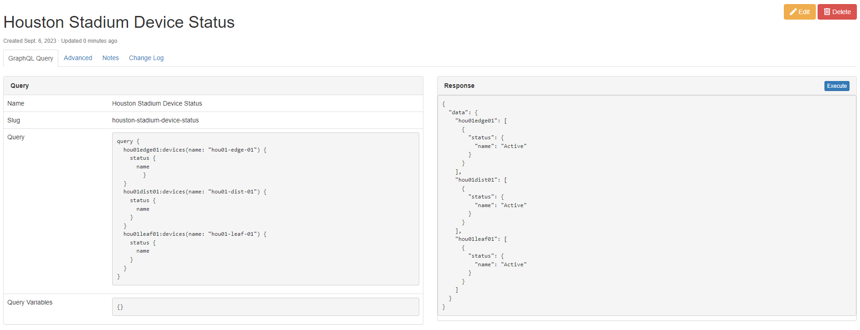View the Change Log tab
The width and height of the screenshot is (860, 330).
click(146, 58)
